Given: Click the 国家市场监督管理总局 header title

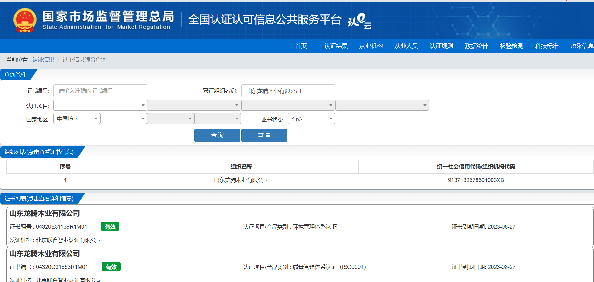Looking at the screenshot, I should (x=108, y=16).
